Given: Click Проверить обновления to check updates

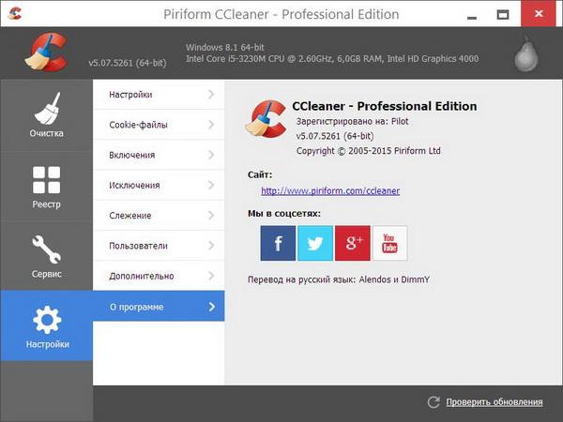Looking at the screenshot, I should (x=494, y=402).
